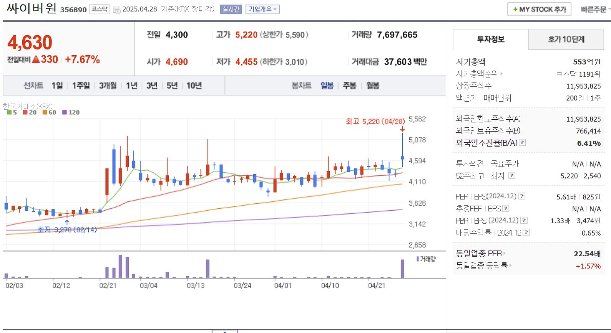Viewport: 611px width, 333px height.
Task: Open the 기업개요 dropdown
Action: [262, 9]
